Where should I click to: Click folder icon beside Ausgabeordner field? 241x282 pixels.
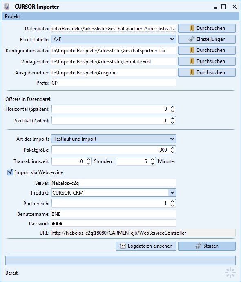192,72
